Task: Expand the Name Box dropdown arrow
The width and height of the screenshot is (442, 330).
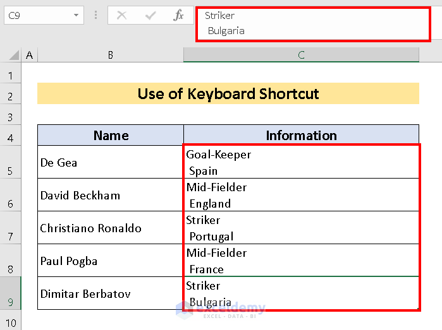Action: [77, 16]
